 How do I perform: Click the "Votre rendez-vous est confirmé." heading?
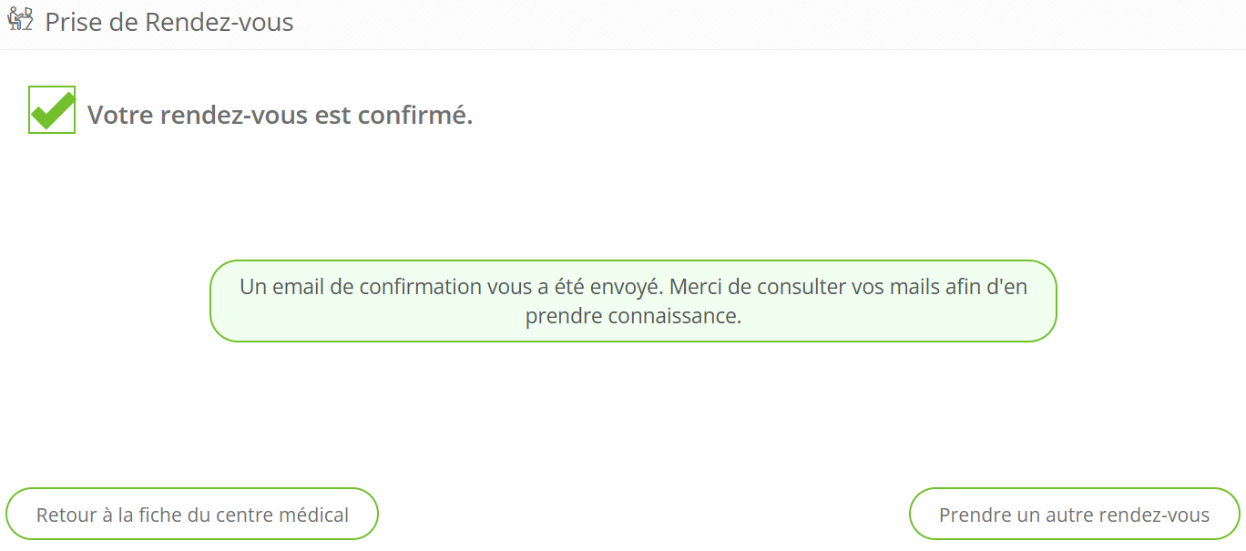[x=280, y=116]
